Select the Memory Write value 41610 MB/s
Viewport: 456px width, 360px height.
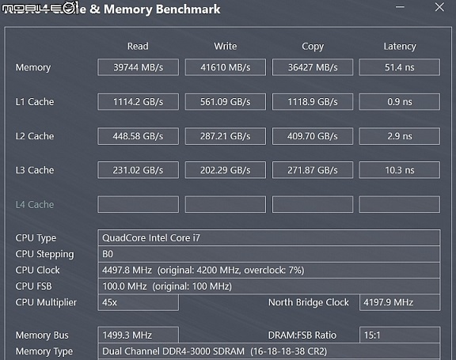[226, 67]
